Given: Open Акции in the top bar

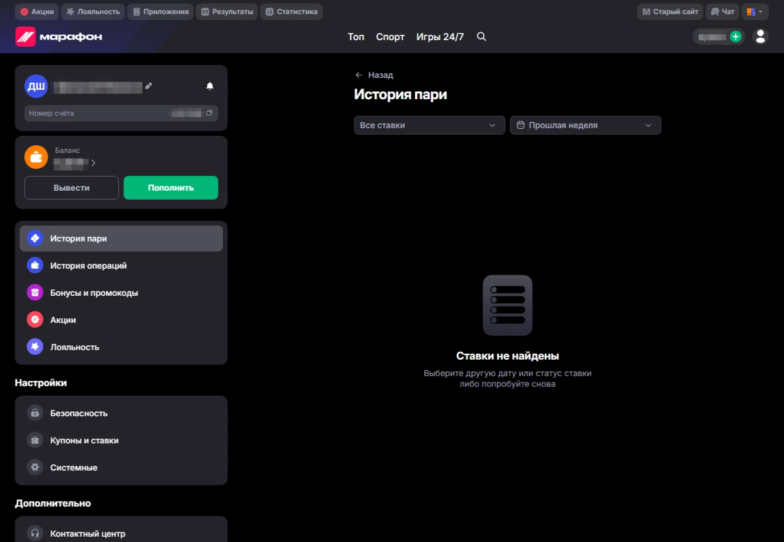Looking at the screenshot, I should click(37, 12).
